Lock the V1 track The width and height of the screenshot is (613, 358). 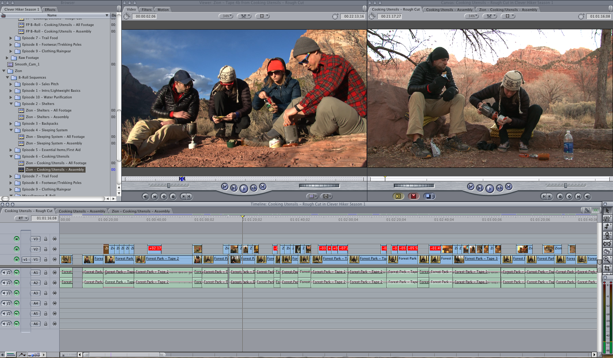[46, 260]
